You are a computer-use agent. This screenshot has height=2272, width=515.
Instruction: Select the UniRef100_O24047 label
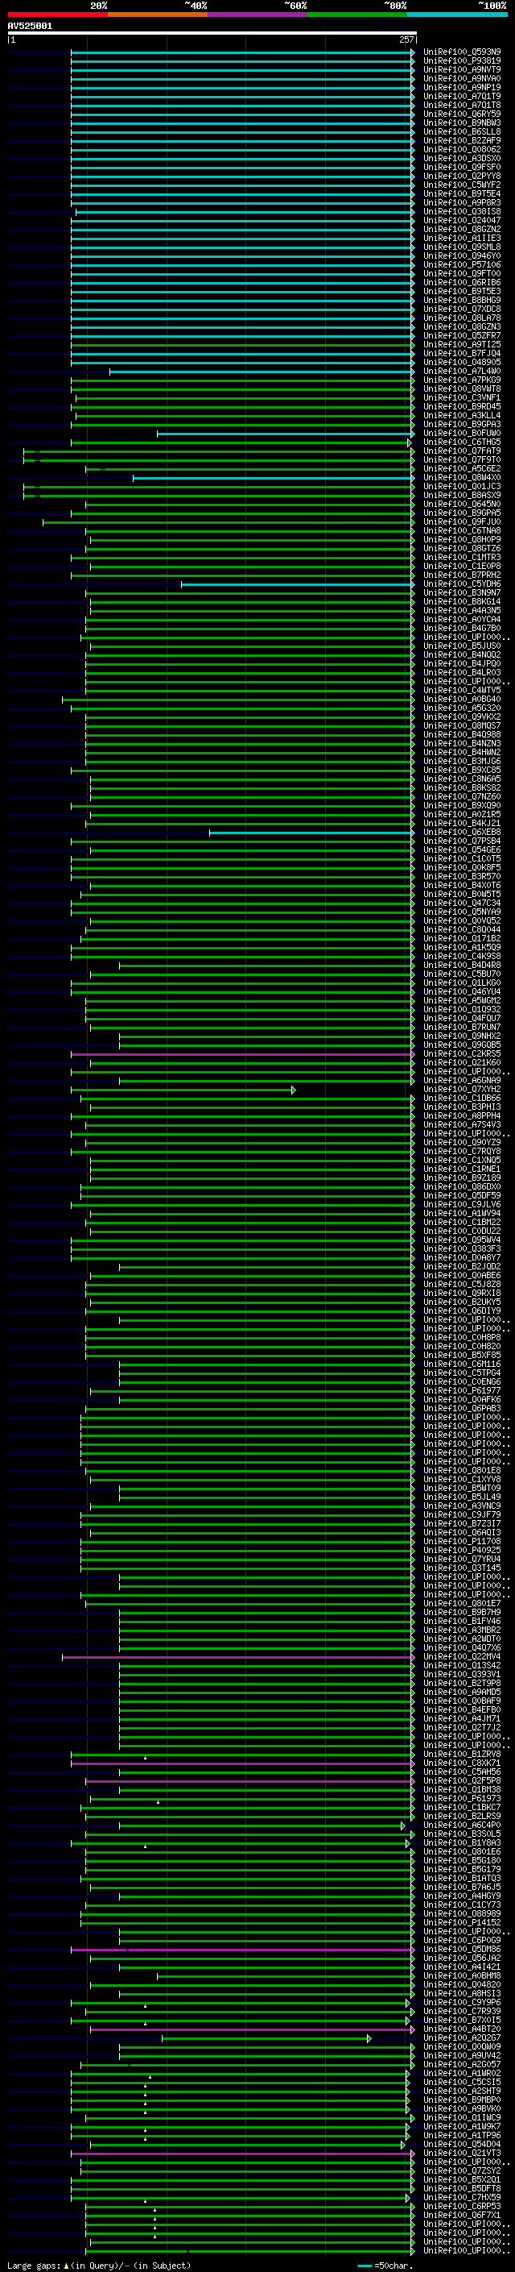pos(462,221)
